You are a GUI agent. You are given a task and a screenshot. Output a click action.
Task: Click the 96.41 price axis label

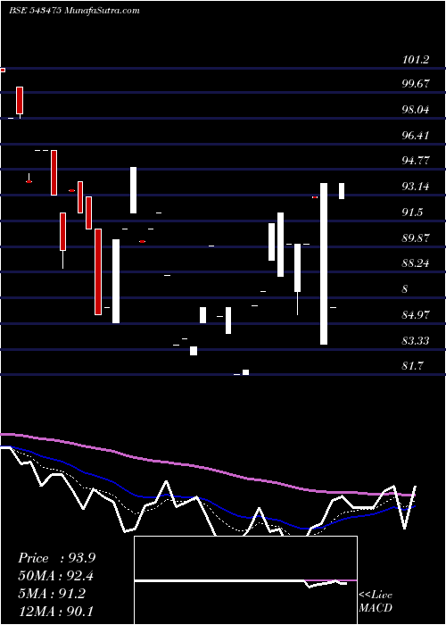416,135
